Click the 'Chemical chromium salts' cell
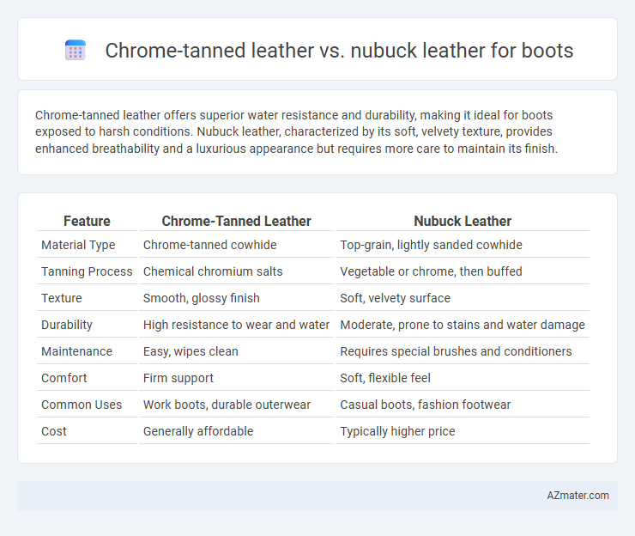This screenshot has width=635, height=536. coord(213,271)
